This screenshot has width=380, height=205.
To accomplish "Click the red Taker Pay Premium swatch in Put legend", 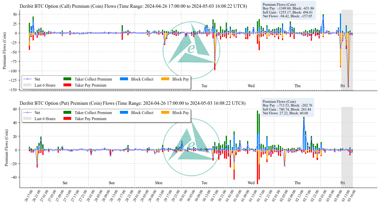I will click(x=67, y=119).
